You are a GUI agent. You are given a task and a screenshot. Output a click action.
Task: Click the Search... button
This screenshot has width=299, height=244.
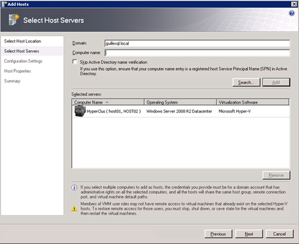tap(246, 83)
